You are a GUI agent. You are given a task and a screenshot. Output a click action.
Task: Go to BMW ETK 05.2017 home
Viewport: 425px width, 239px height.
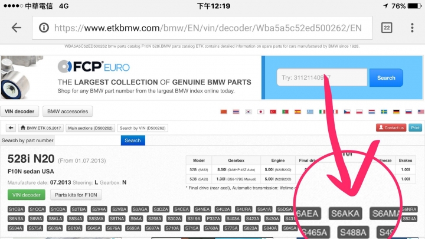pos(41,128)
